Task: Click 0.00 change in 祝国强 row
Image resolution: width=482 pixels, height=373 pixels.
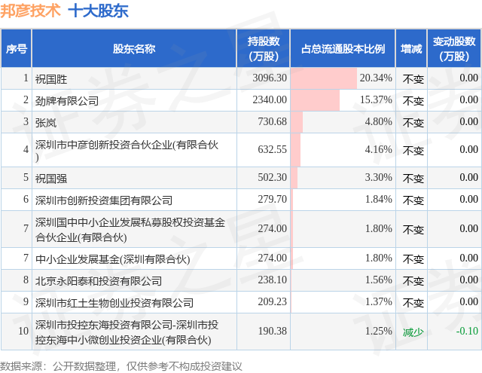Action: [468, 177]
